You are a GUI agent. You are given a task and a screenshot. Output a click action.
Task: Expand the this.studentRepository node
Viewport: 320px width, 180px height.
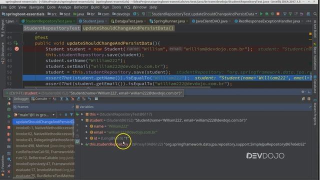(x=82, y=144)
